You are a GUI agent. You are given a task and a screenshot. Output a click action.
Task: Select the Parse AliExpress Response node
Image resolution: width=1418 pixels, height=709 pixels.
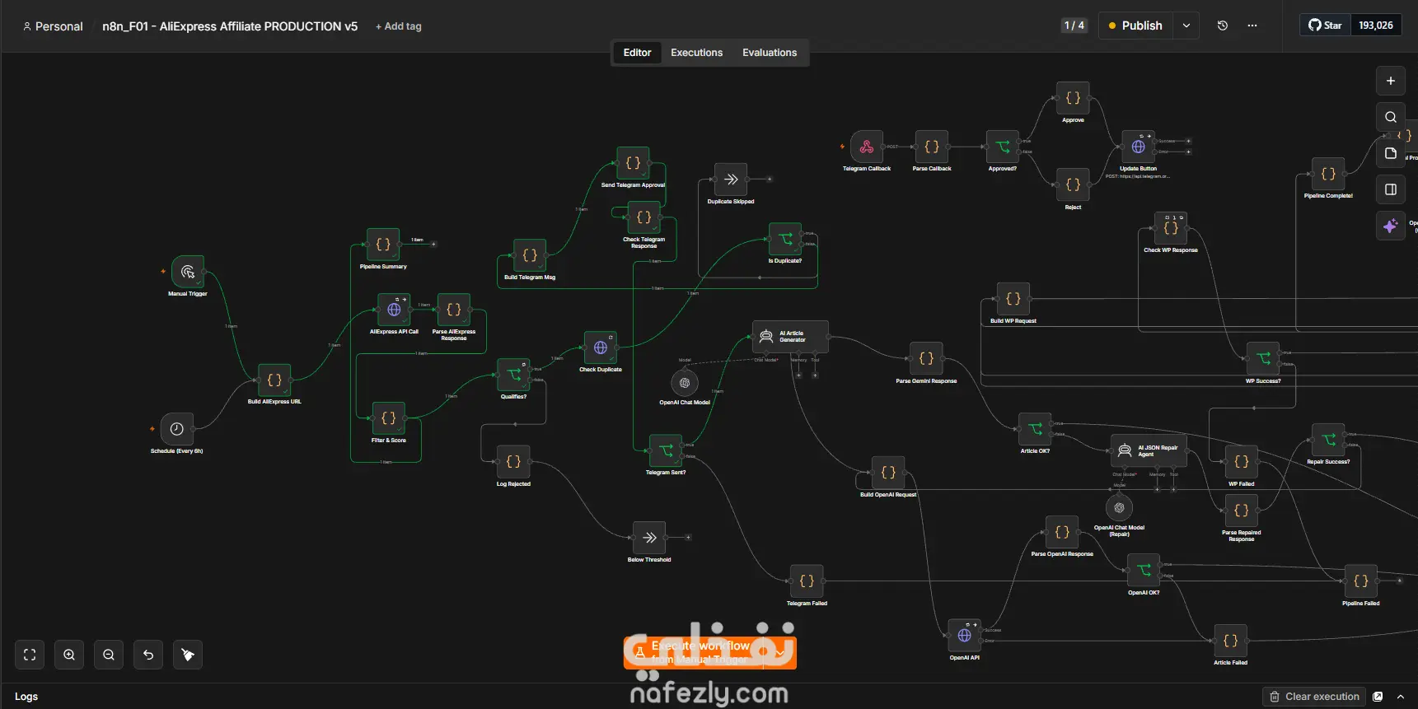coord(454,310)
